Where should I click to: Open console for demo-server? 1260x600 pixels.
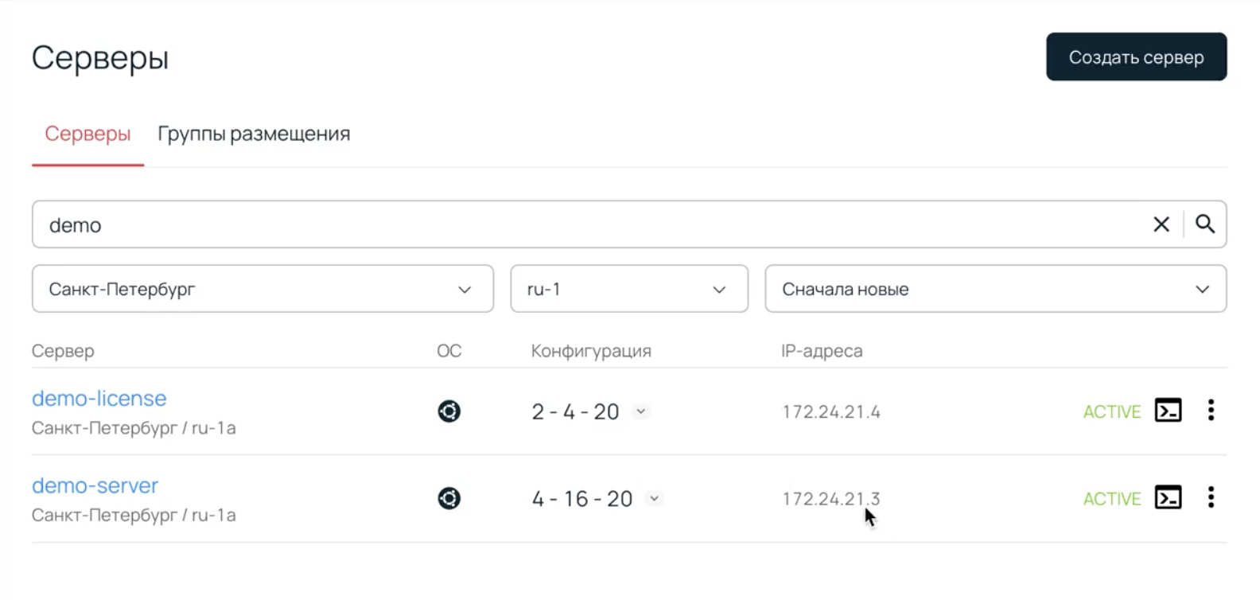[1168, 498]
